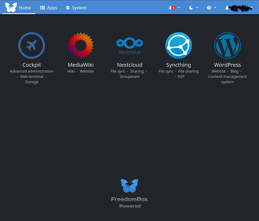
Task: Click the System gear icon
Action: [x=68, y=8]
